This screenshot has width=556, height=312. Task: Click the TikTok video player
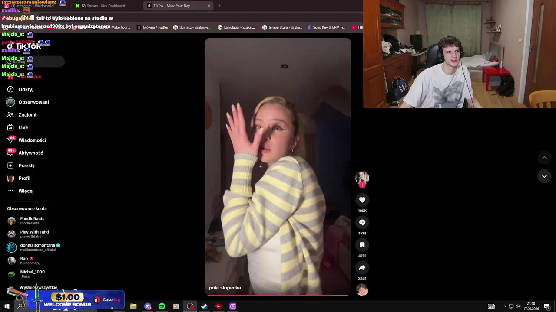tap(278, 166)
